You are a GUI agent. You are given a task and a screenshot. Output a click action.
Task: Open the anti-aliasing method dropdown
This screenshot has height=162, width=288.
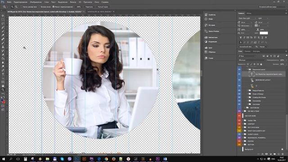(x=263, y=47)
